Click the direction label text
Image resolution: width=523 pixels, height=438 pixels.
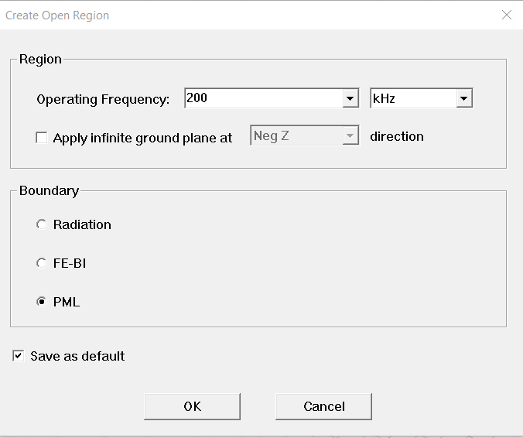(397, 136)
